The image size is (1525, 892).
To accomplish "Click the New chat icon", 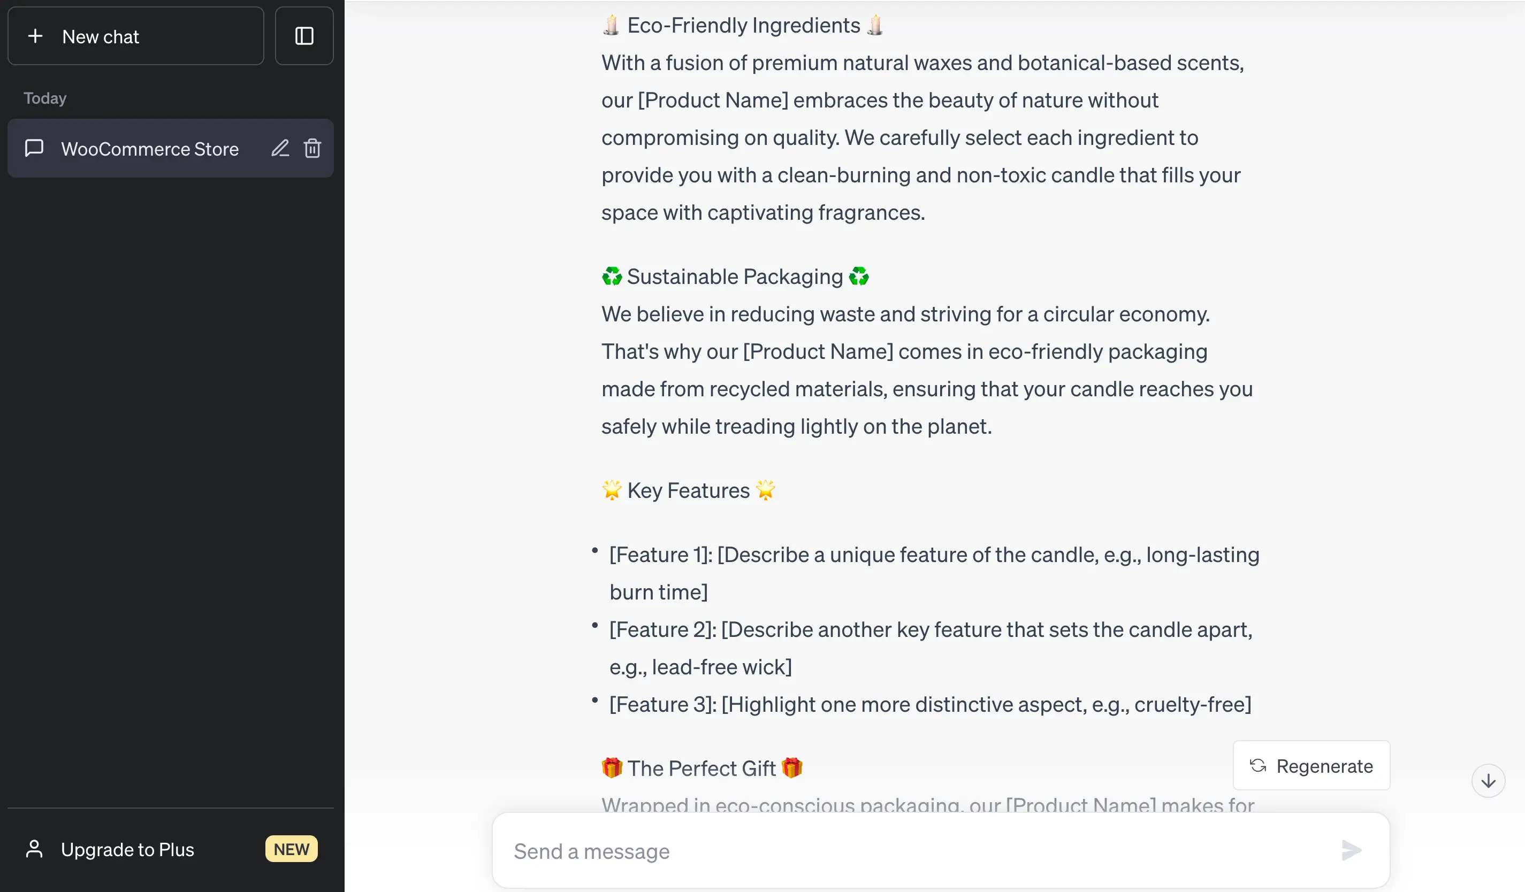I will (x=35, y=35).
